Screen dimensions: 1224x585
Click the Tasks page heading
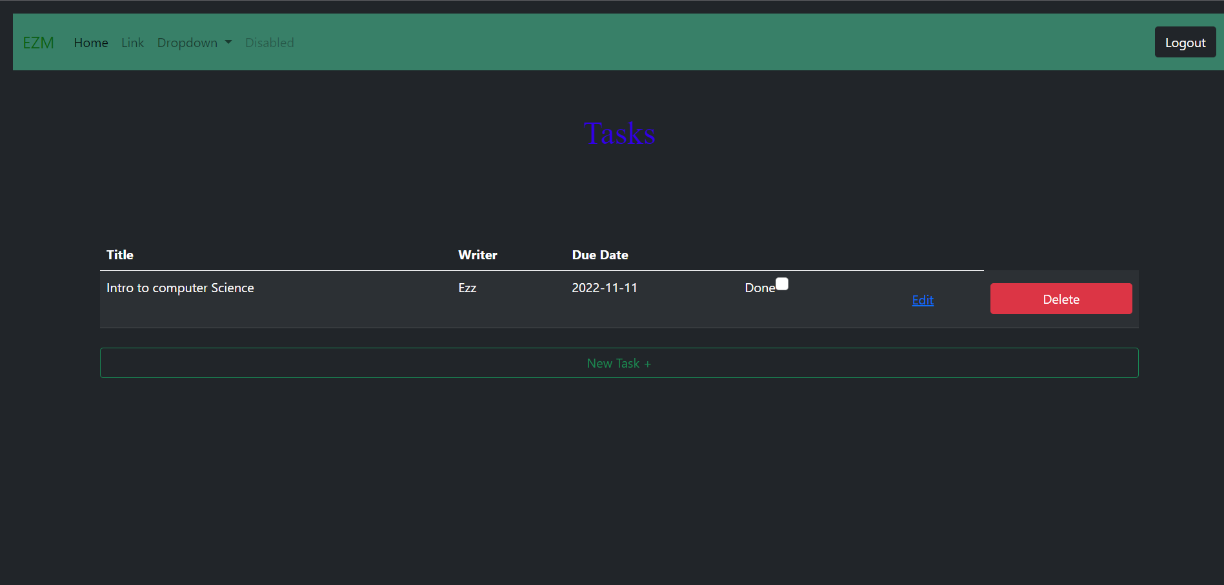pyautogui.click(x=619, y=134)
